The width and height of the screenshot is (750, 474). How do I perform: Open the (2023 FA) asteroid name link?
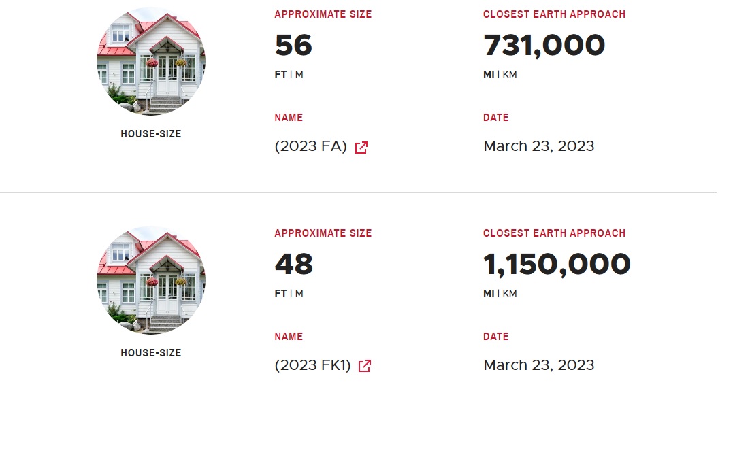(311, 147)
